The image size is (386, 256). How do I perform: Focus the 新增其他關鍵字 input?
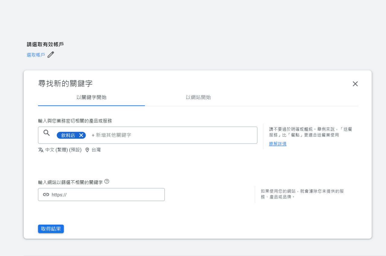(x=112, y=135)
